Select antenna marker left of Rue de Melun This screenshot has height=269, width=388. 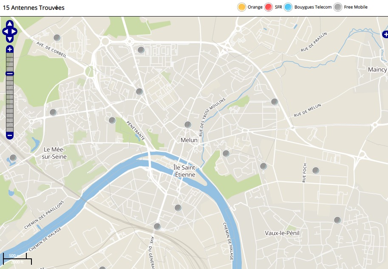coord(275,102)
